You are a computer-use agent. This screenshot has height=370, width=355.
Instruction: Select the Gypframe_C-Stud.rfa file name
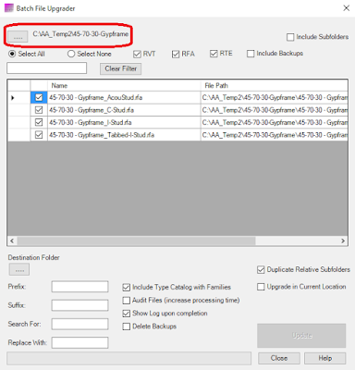click(92, 110)
